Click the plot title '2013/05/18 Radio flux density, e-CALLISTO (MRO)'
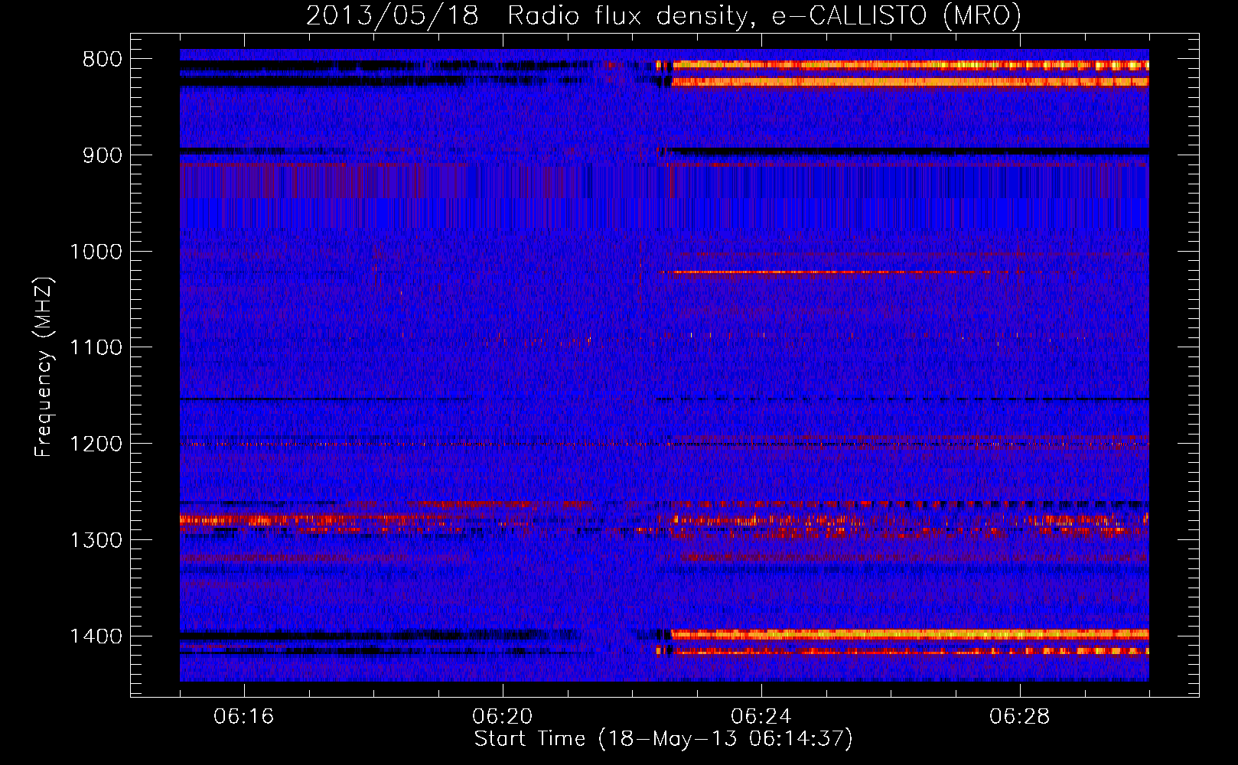Viewport: 1238px width, 765px height. [x=663, y=15]
